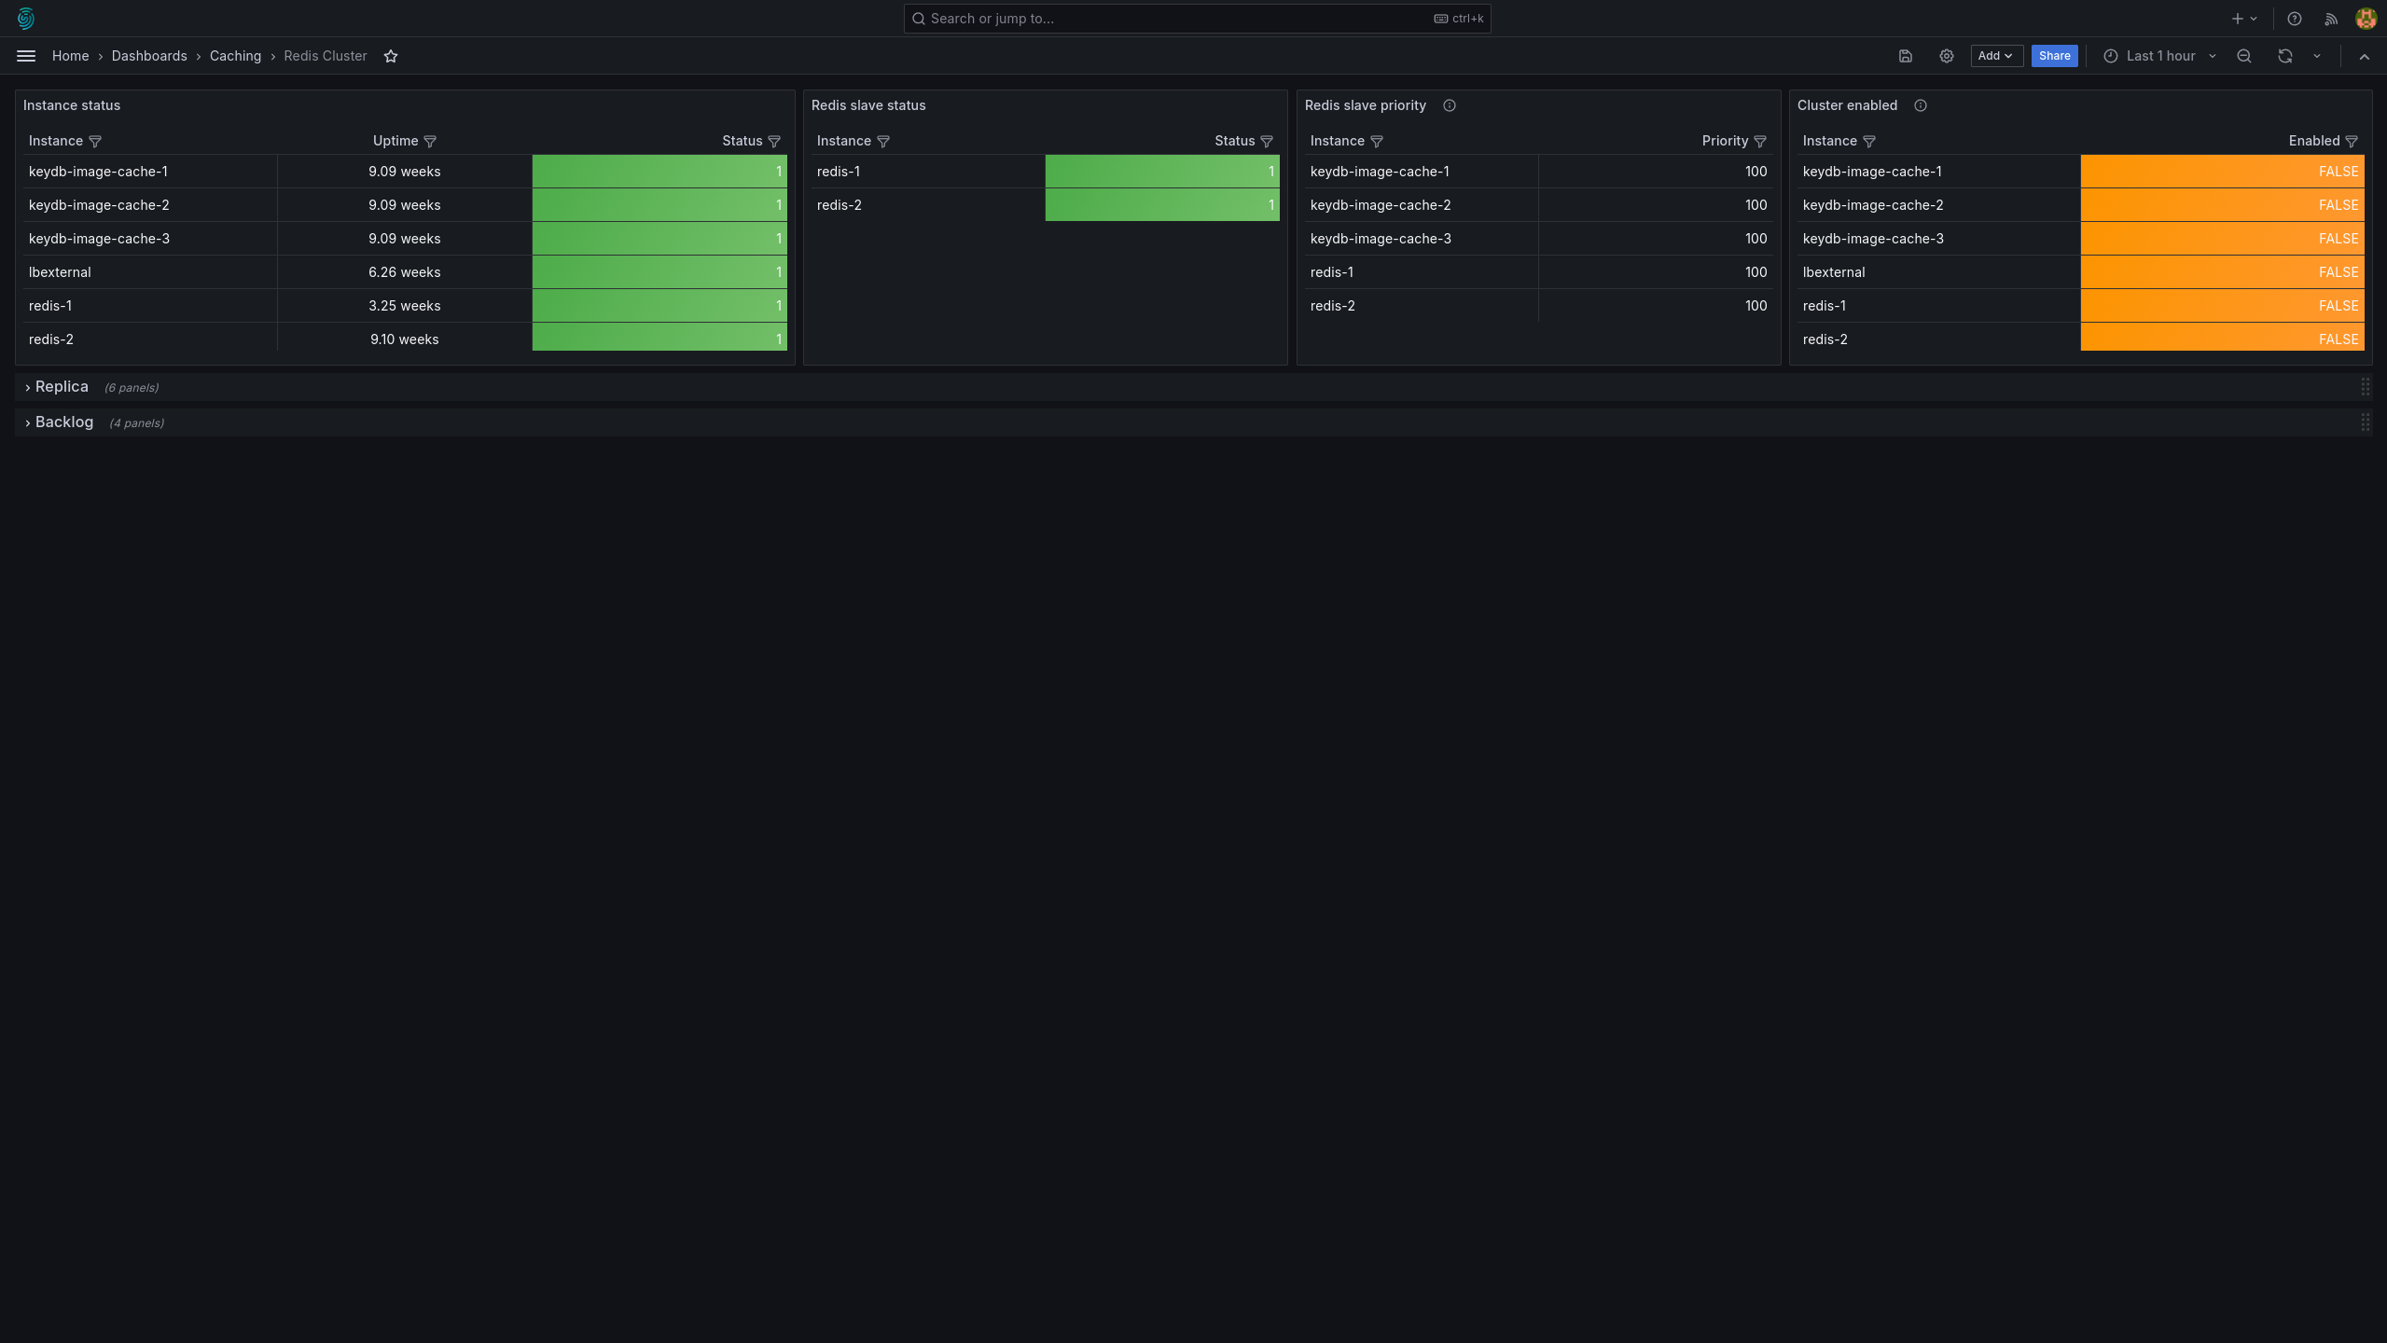The height and width of the screenshot is (1343, 2387).
Task: Click the 6.26 weeks uptime cell
Action: (404, 272)
